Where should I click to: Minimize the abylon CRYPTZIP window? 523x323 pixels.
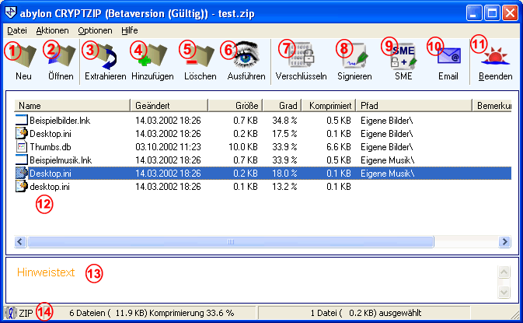click(474, 13)
